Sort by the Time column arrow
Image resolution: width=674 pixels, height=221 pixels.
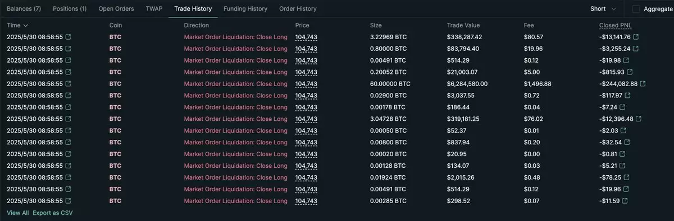26,26
